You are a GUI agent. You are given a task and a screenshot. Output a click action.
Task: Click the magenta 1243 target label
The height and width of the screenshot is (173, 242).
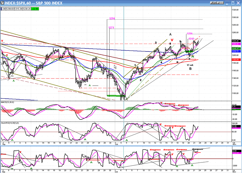(191, 39)
